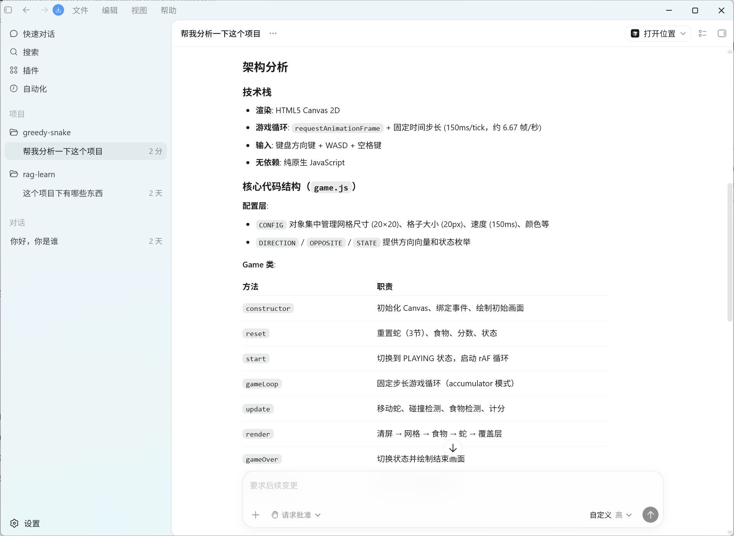
Task: Click the update method cell
Action: 258,409
